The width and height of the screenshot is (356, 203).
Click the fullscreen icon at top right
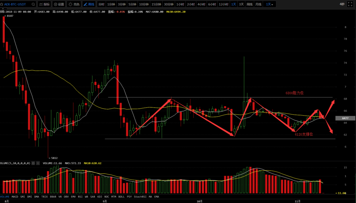350,4
